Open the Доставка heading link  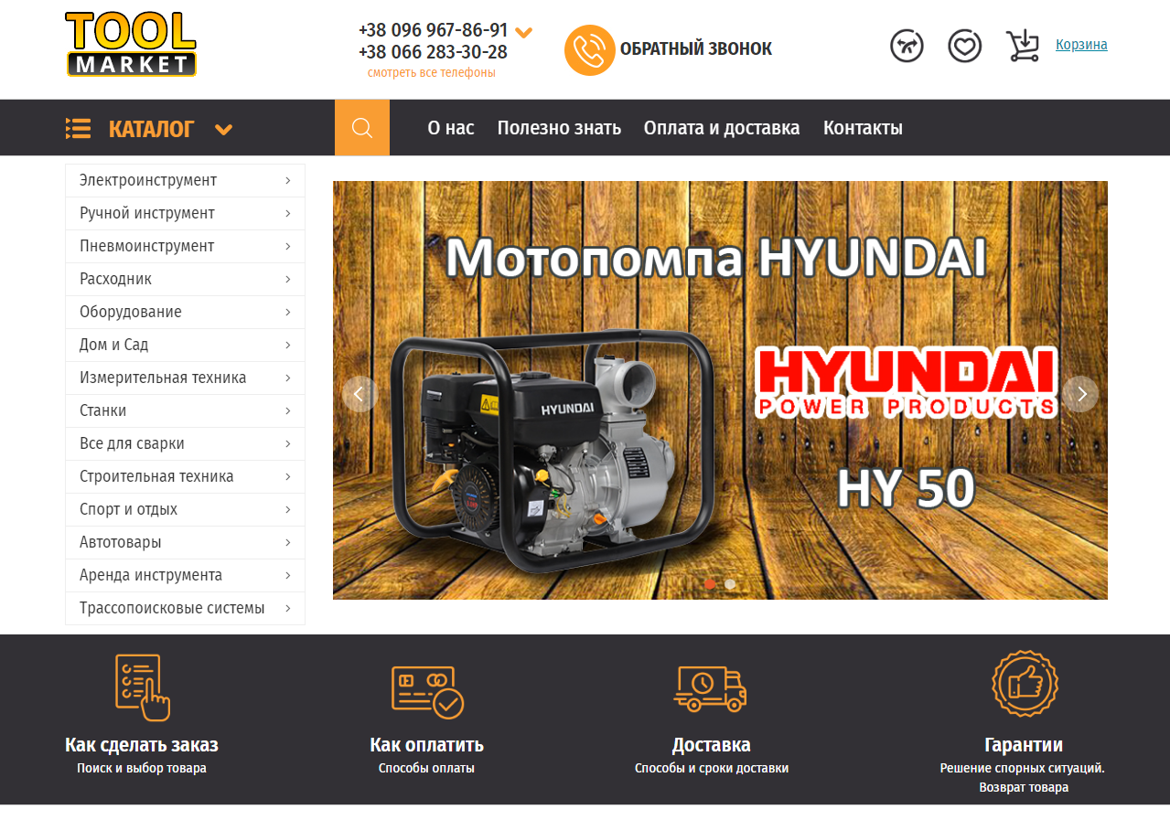711,744
